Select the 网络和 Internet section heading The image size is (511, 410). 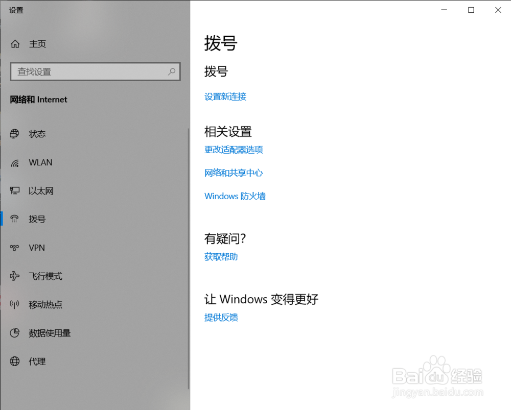[38, 100]
